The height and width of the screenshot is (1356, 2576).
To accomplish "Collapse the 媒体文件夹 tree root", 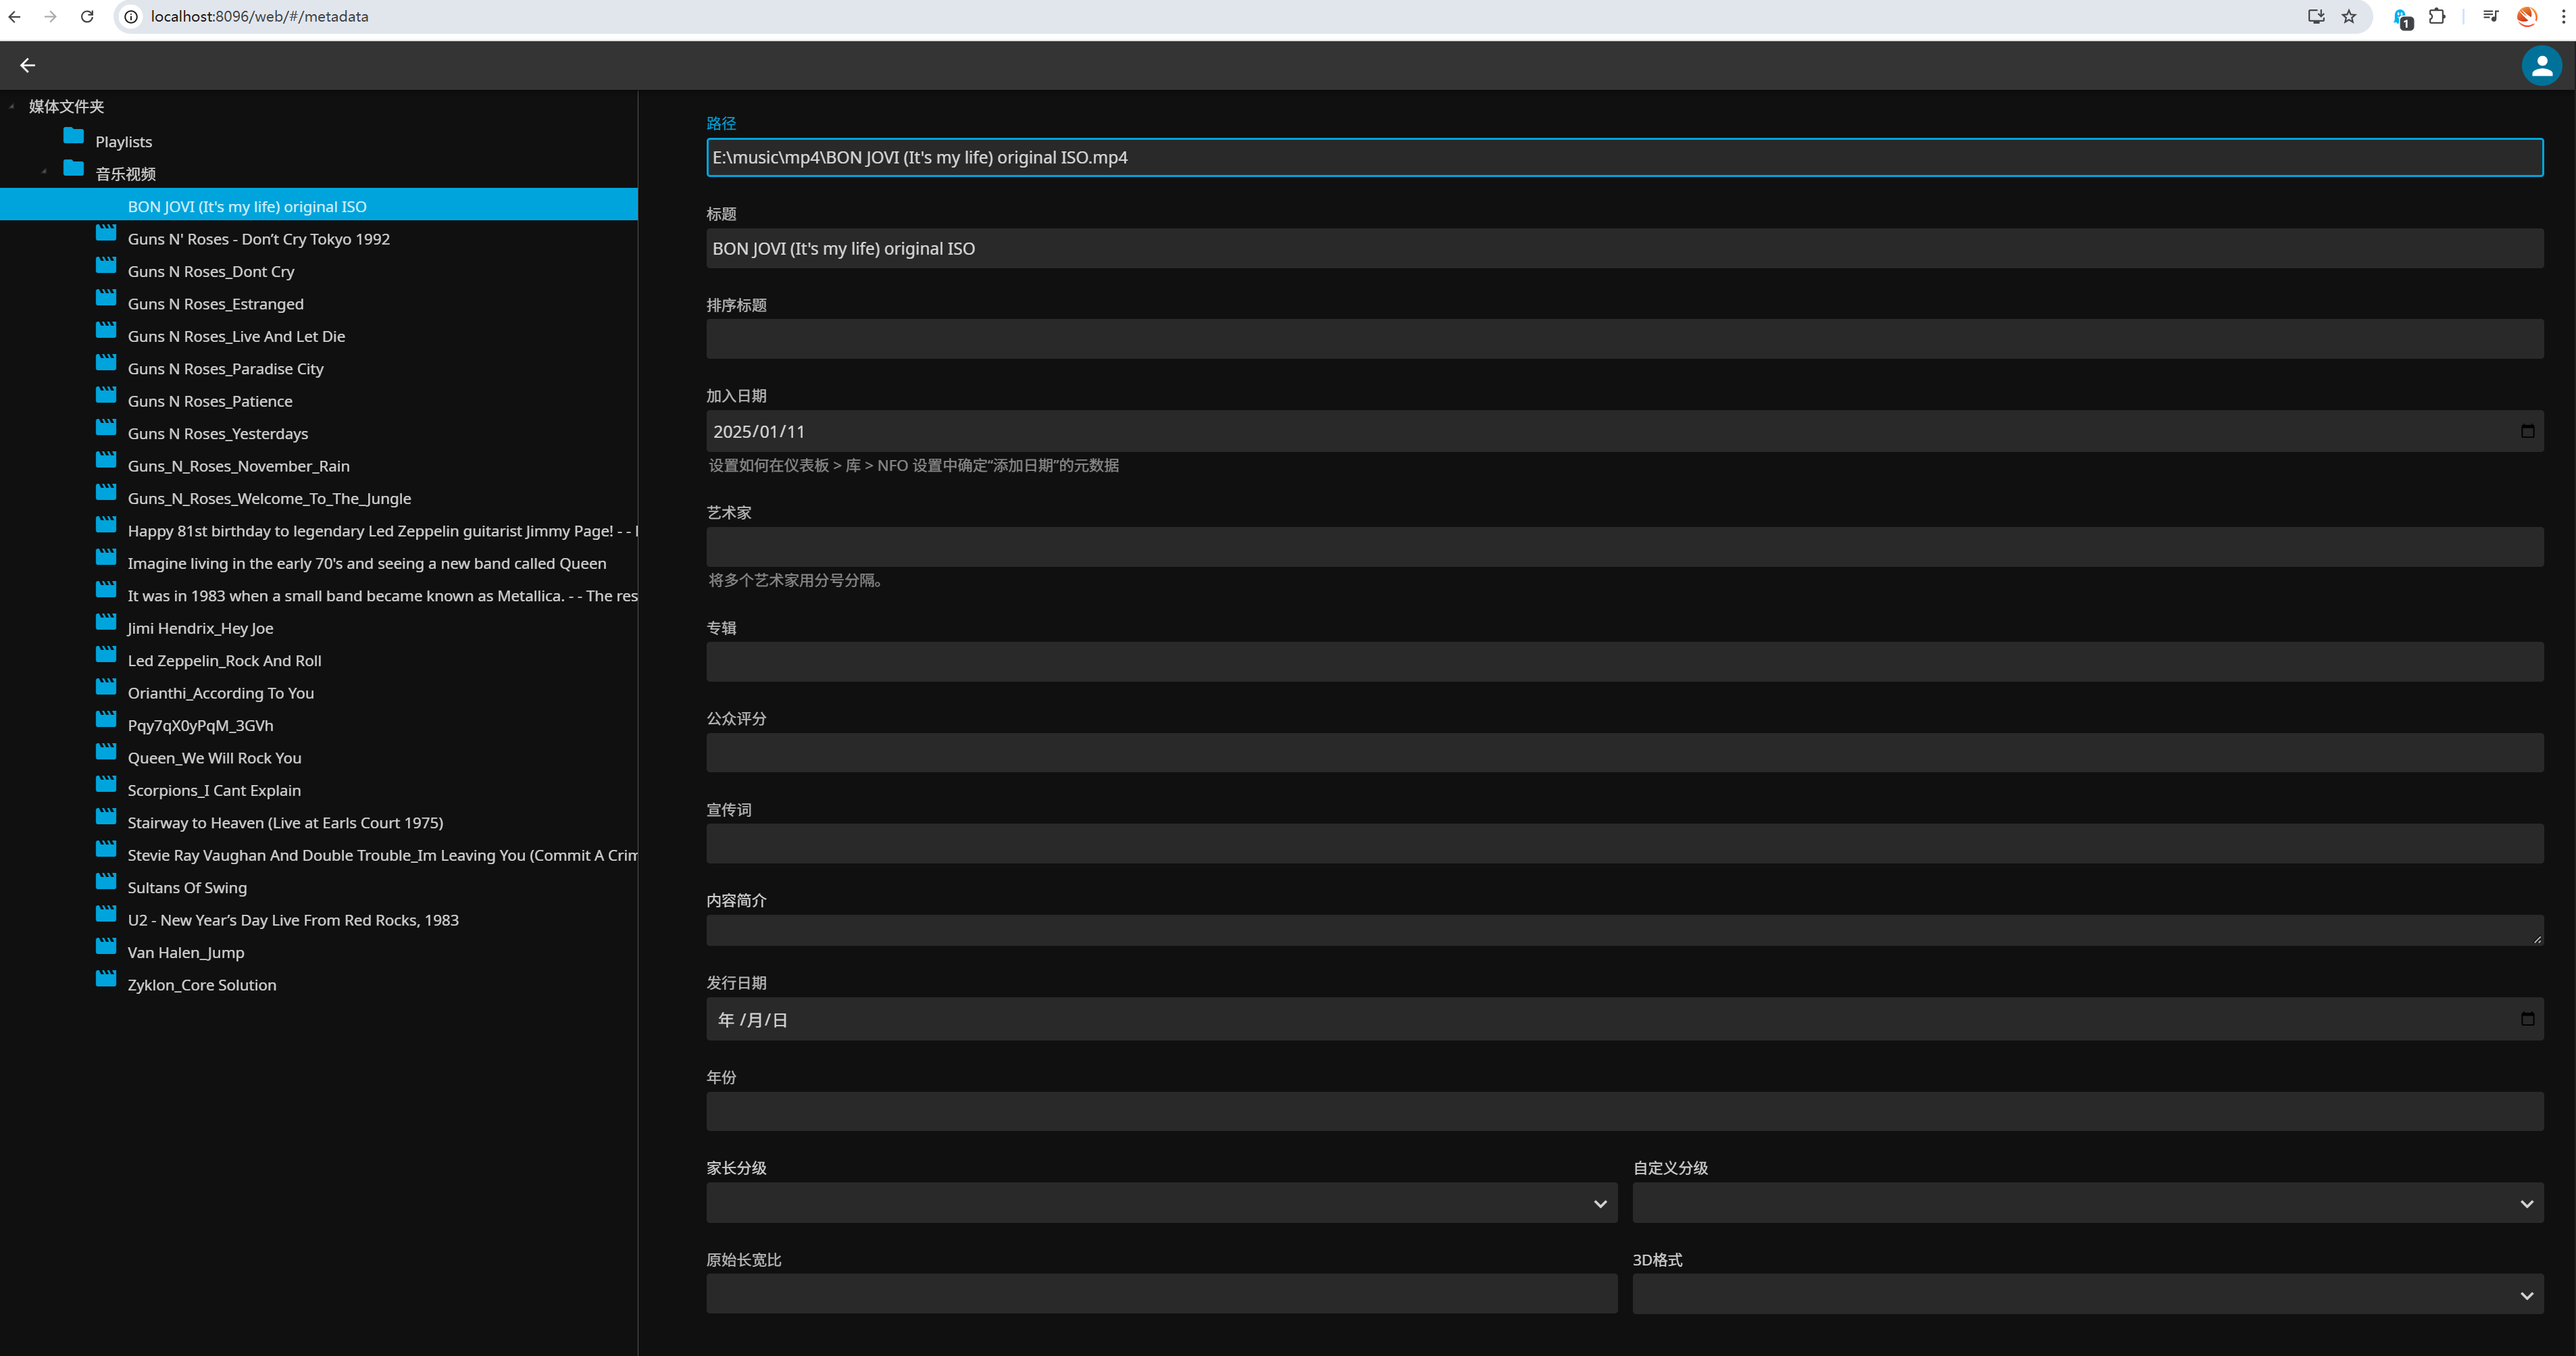I will pyautogui.click(x=12, y=106).
